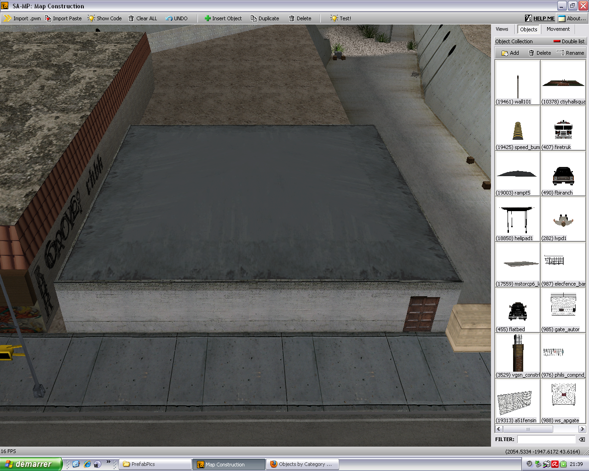Duplicate the selected object
This screenshot has width=589, height=471.
(265, 18)
